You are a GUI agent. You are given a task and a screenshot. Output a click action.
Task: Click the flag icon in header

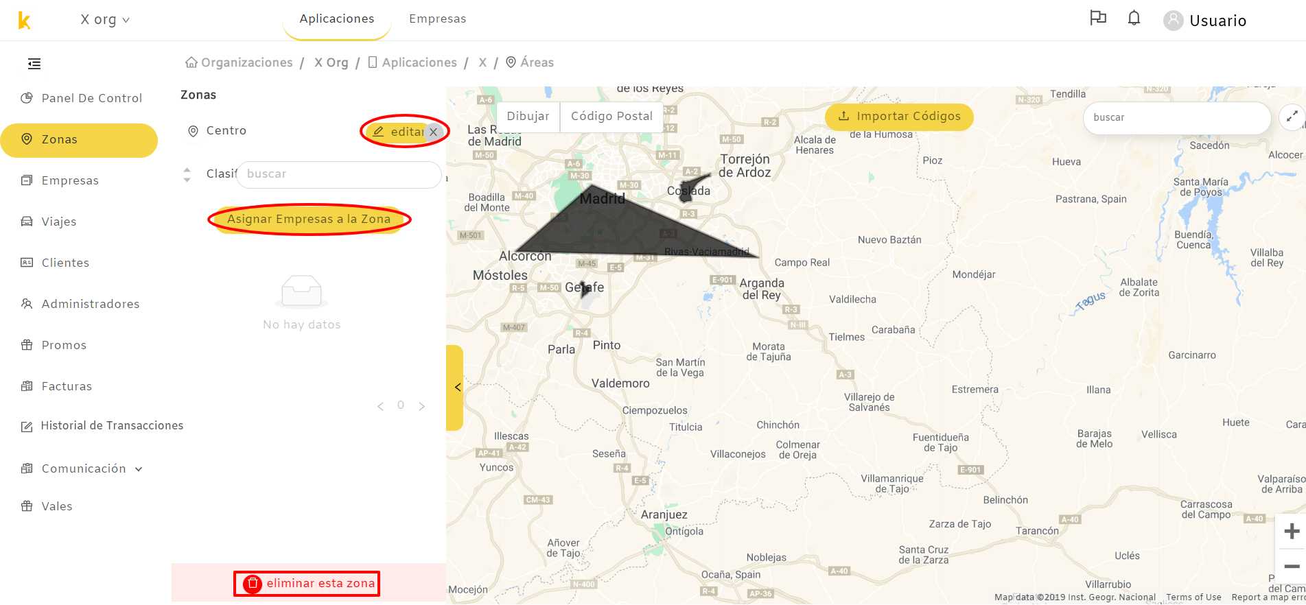(1098, 18)
